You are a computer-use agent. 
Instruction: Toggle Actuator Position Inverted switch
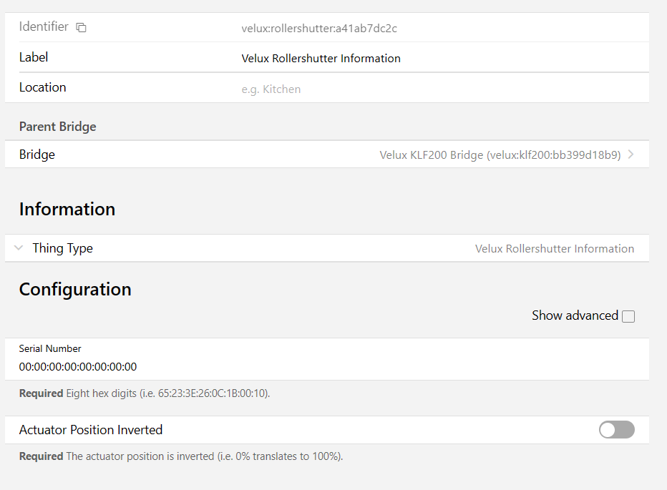pos(617,430)
